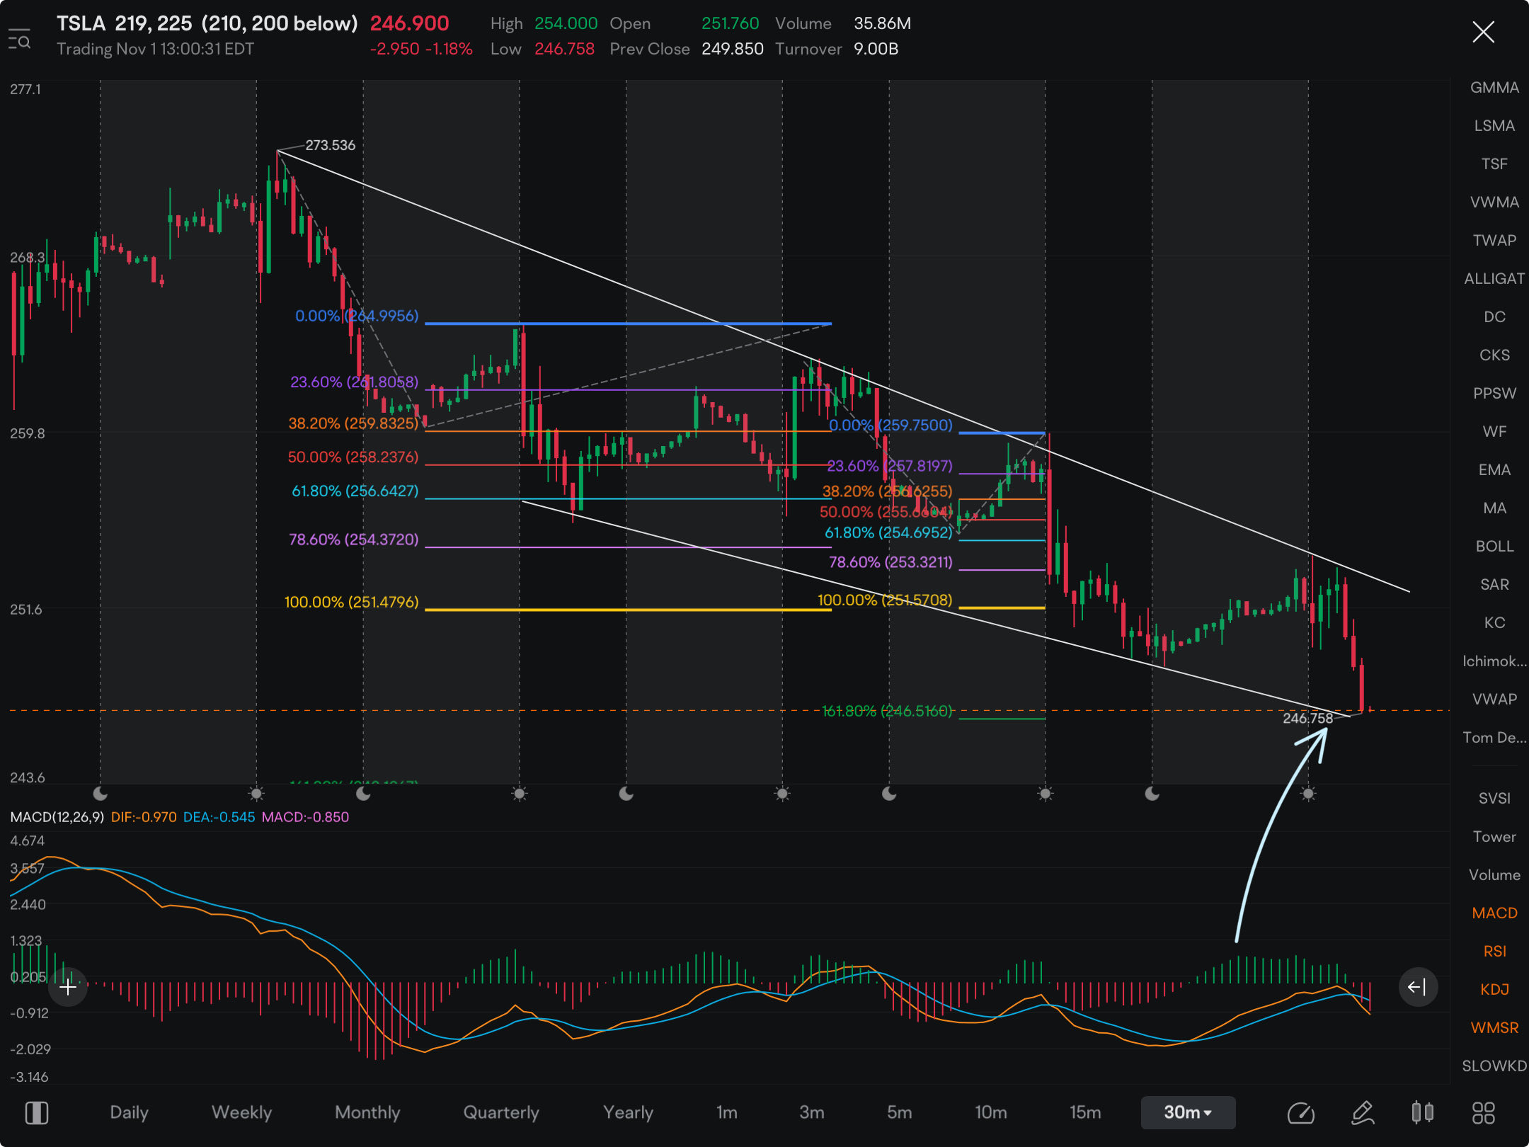The image size is (1529, 1147).
Task: Enable the BOLL indicator
Action: [x=1494, y=547]
